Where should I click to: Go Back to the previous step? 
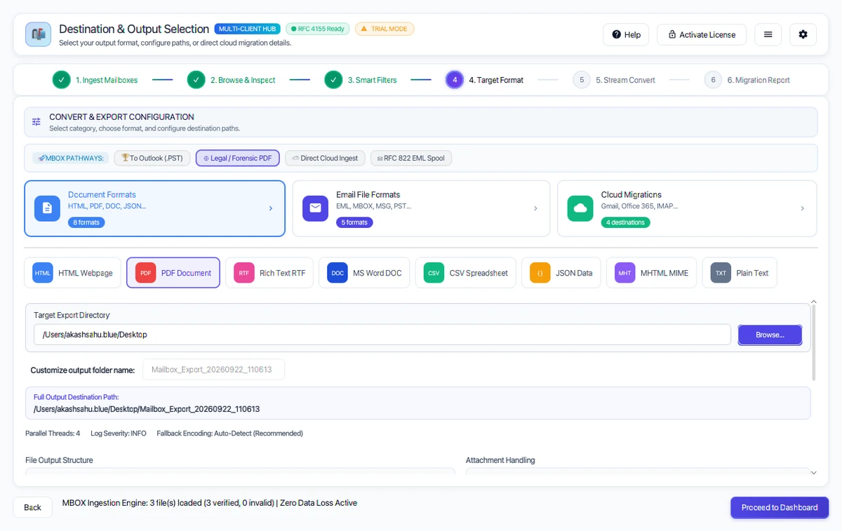[x=33, y=507]
